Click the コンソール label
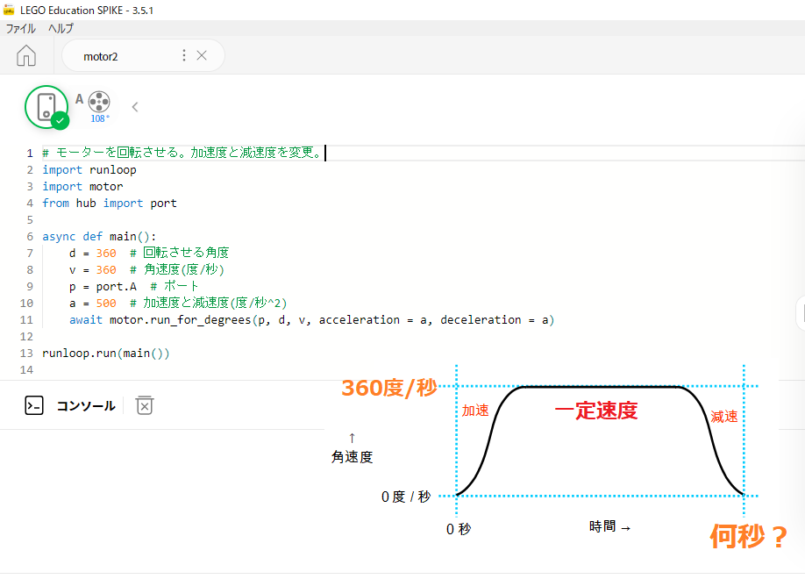This screenshot has height=579, width=805. coord(86,406)
